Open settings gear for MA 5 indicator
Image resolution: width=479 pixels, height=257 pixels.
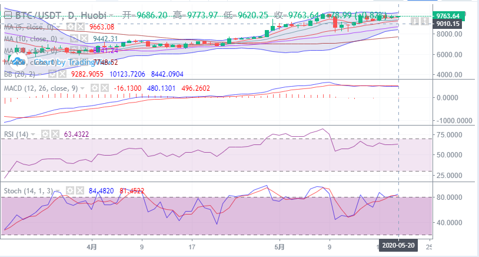(x=71, y=27)
